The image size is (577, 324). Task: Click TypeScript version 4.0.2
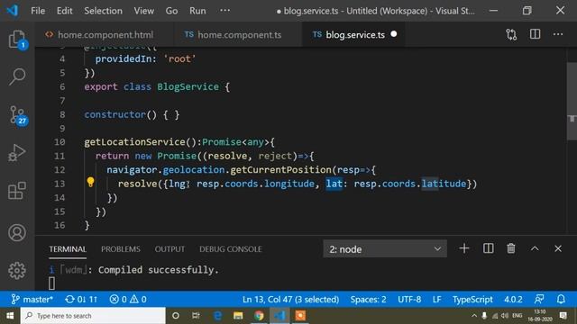pyautogui.click(x=513, y=300)
